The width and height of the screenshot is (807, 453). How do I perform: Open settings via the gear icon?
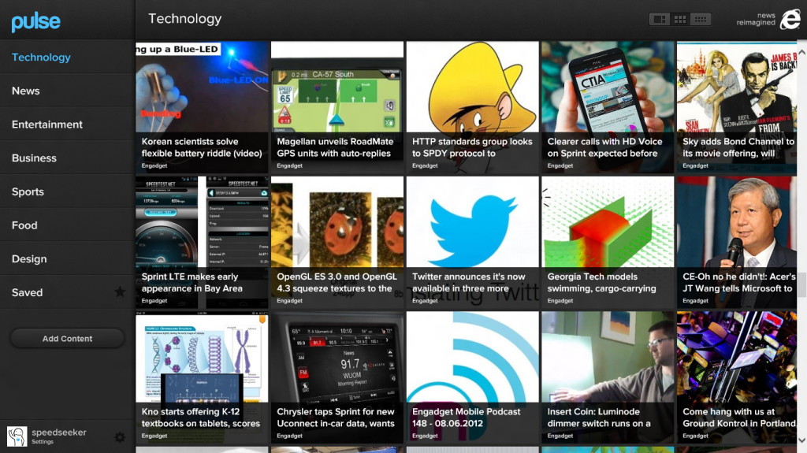[x=120, y=437]
